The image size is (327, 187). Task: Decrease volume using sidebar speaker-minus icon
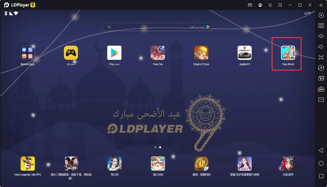tap(321, 47)
